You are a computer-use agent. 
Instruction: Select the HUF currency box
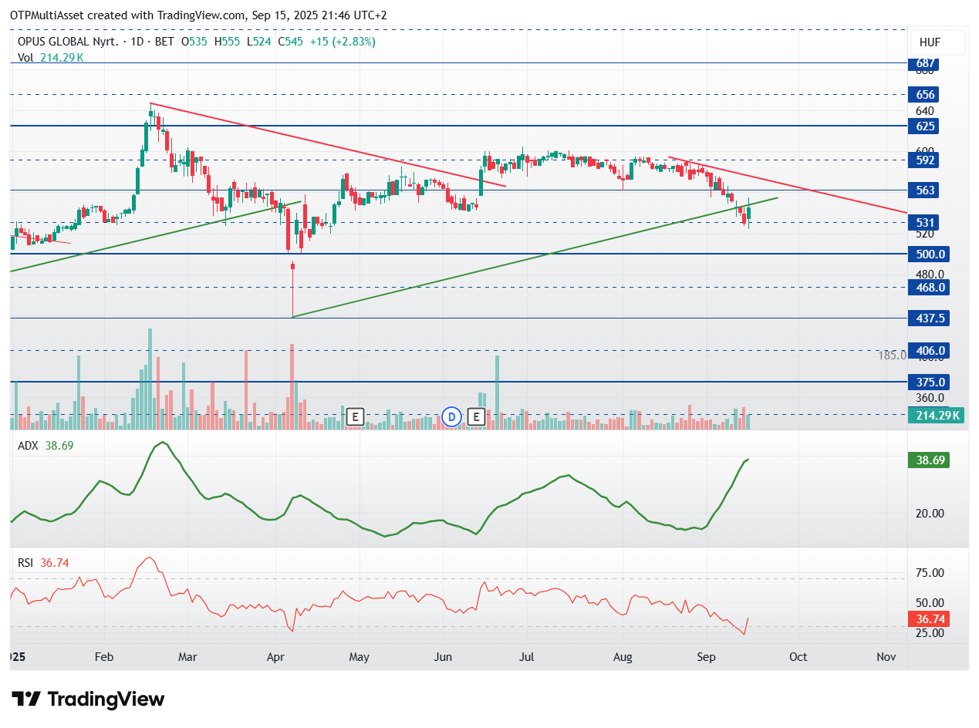937,42
